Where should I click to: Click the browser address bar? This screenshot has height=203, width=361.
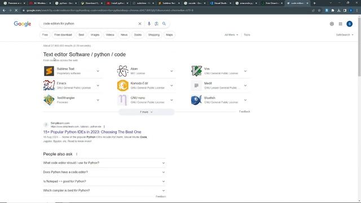coord(166,10)
